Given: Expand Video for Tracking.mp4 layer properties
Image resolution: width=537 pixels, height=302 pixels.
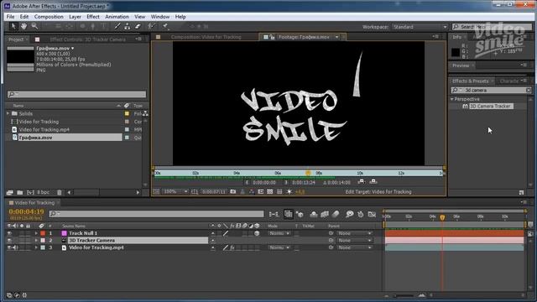Looking at the screenshot, I should (x=36, y=247).
